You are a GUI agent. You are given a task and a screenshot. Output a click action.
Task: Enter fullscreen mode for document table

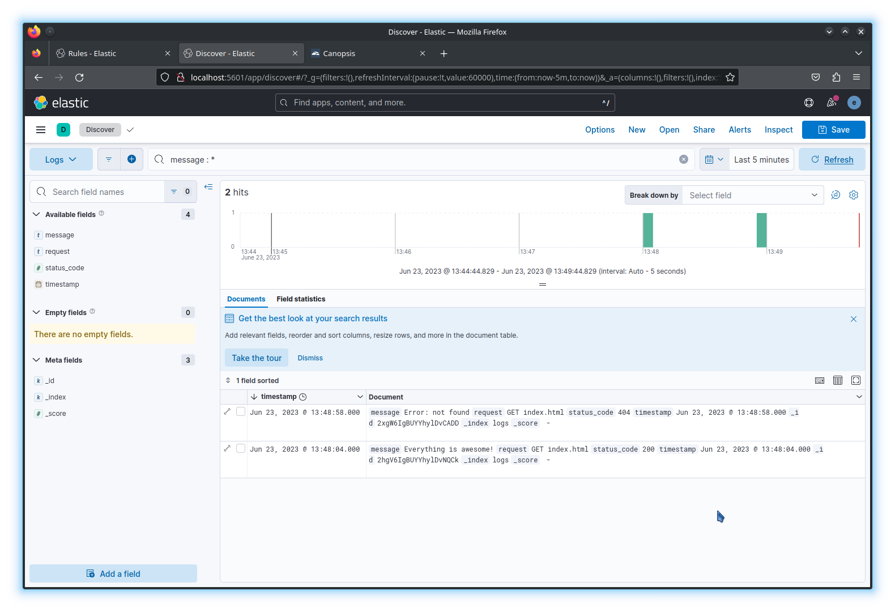pyautogui.click(x=856, y=380)
